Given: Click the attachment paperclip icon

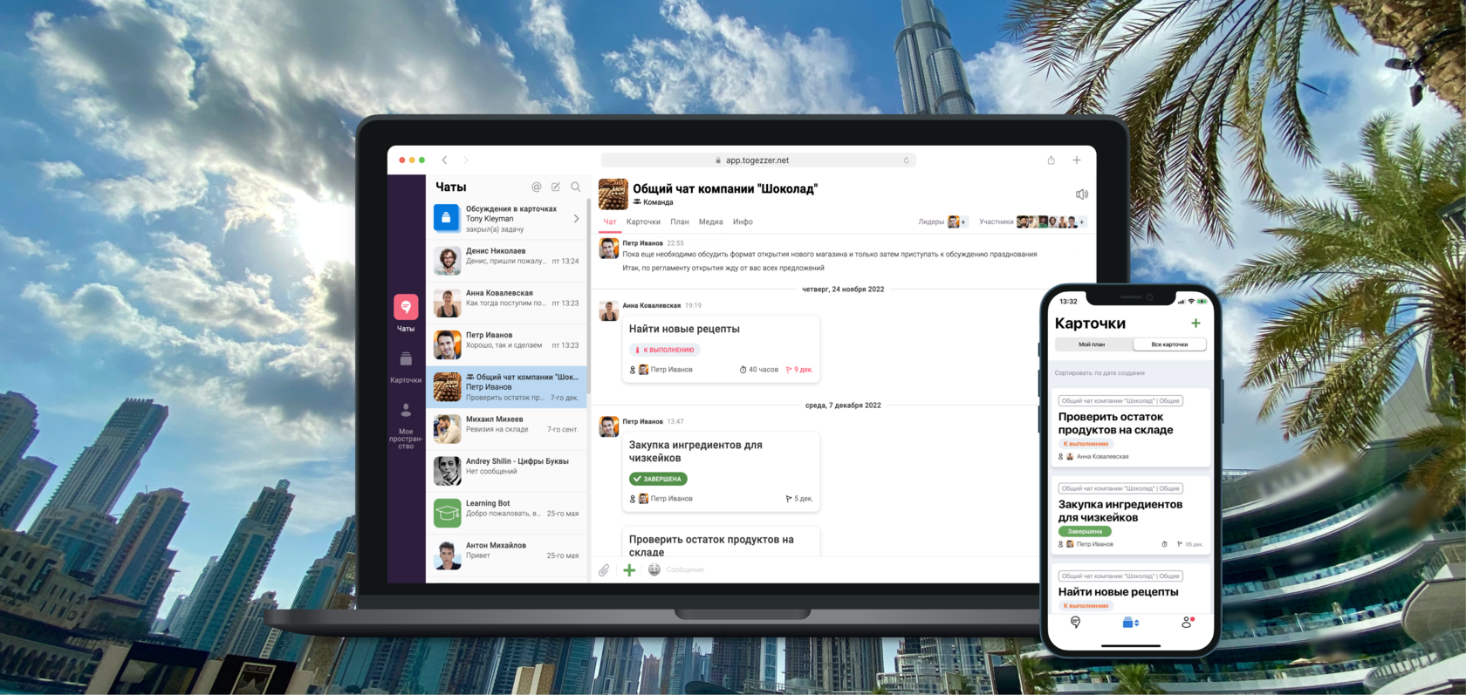Looking at the screenshot, I should 604,570.
